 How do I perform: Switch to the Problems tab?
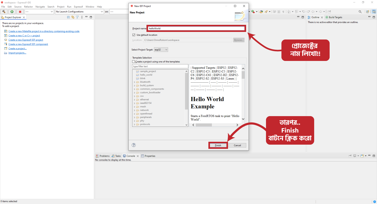pos(103,156)
